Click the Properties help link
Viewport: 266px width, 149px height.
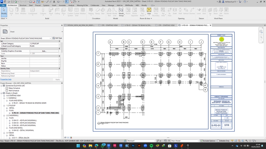pyautogui.click(x=6, y=79)
